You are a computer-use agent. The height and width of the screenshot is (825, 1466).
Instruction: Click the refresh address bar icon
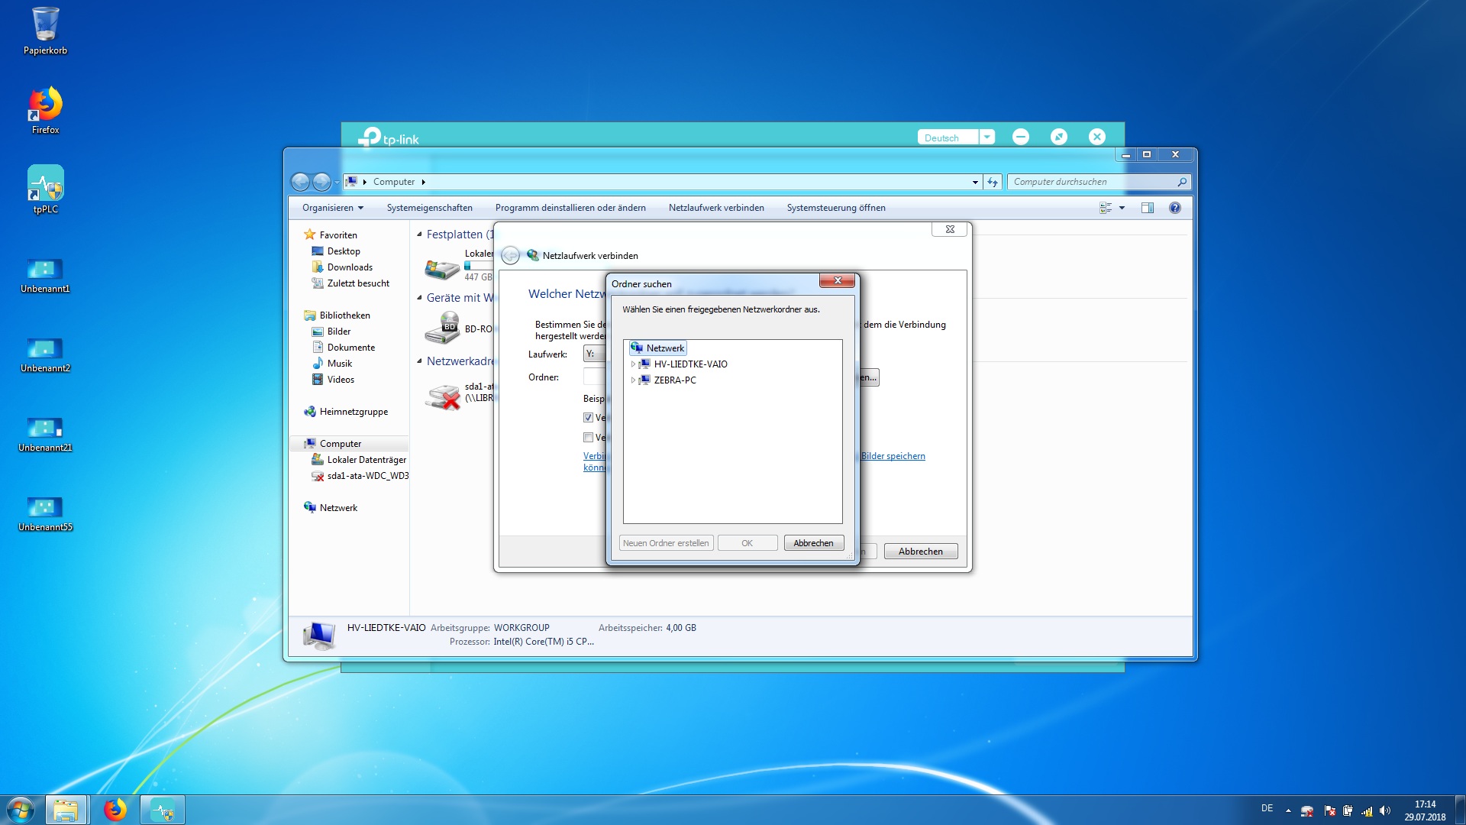click(x=992, y=182)
